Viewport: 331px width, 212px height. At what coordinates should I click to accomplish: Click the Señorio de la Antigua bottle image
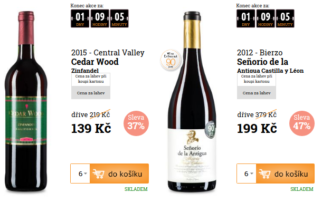point(192,102)
